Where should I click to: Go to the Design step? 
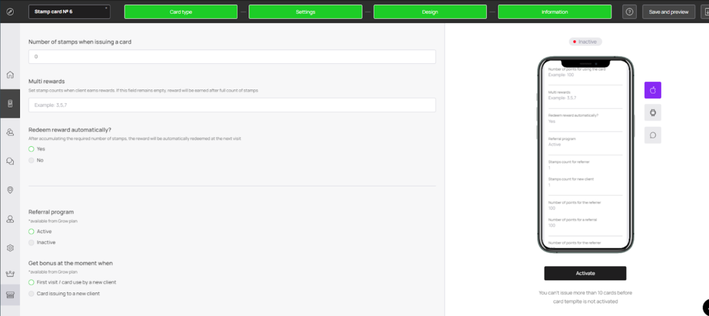coord(430,12)
